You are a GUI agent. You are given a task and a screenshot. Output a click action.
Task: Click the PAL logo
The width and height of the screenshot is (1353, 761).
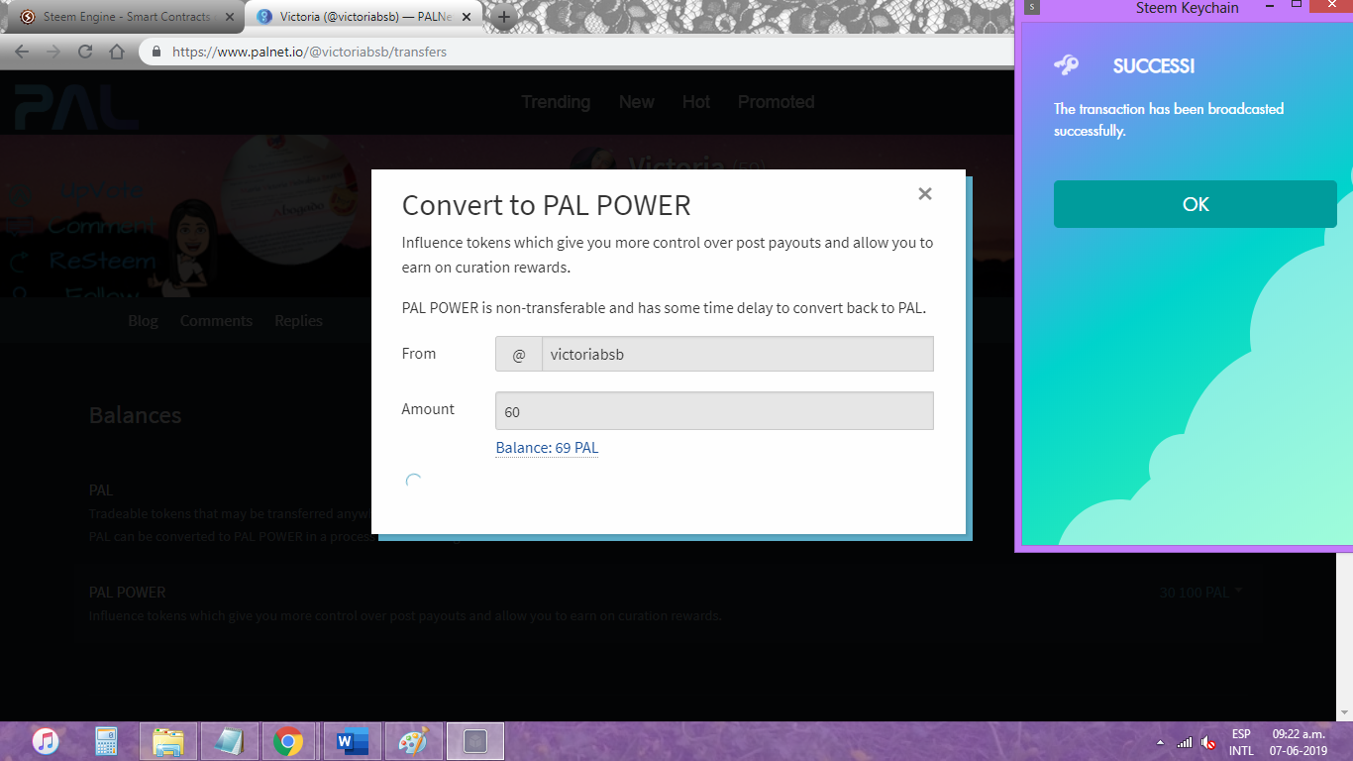(76, 107)
